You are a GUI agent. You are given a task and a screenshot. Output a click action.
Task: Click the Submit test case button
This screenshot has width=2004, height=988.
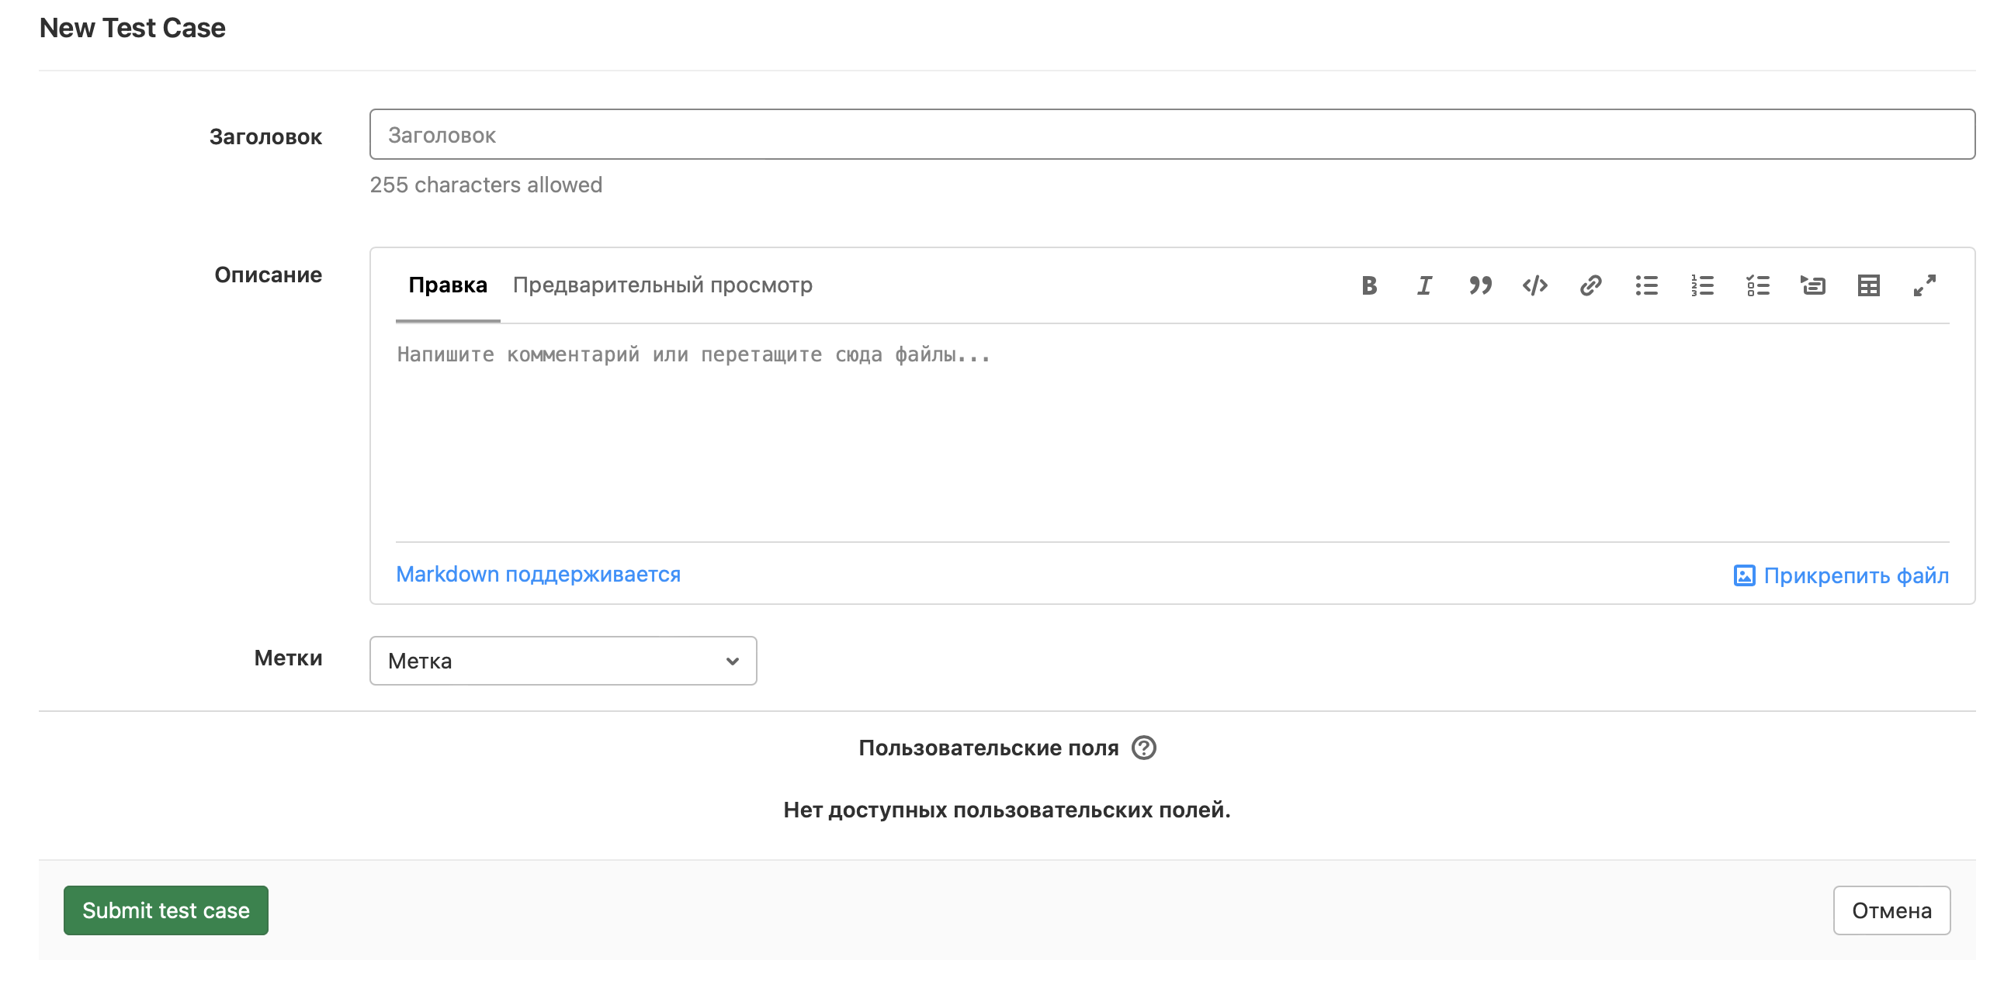(x=165, y=910)
